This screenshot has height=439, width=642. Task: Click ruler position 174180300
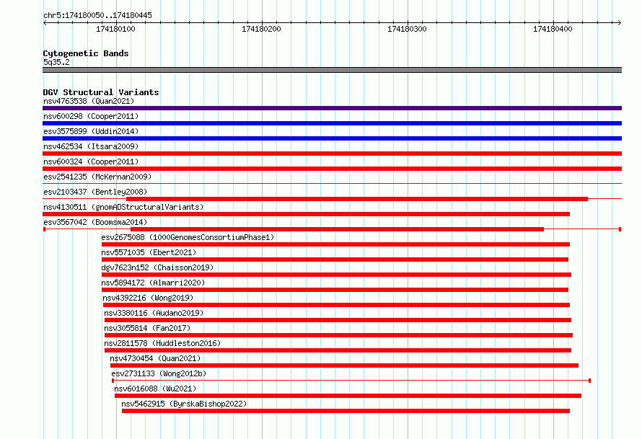click(407, 29)
